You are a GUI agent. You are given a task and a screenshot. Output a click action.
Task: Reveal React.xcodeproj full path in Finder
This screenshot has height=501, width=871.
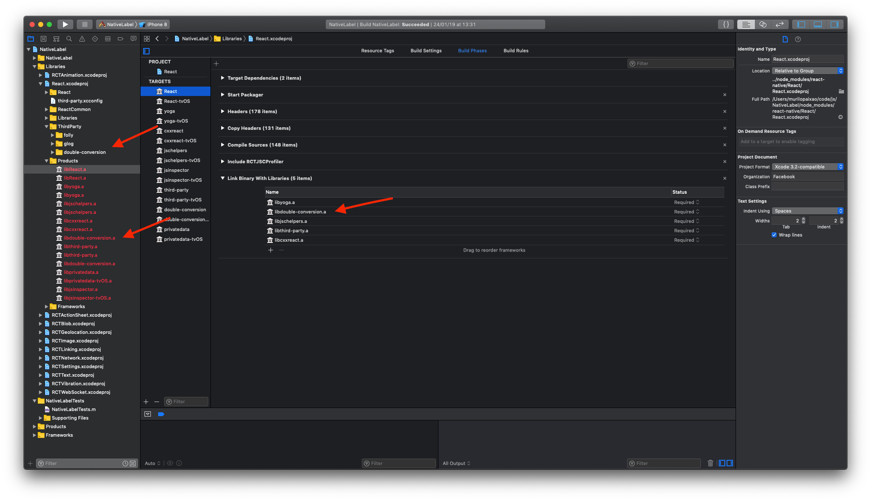(841, 117)
